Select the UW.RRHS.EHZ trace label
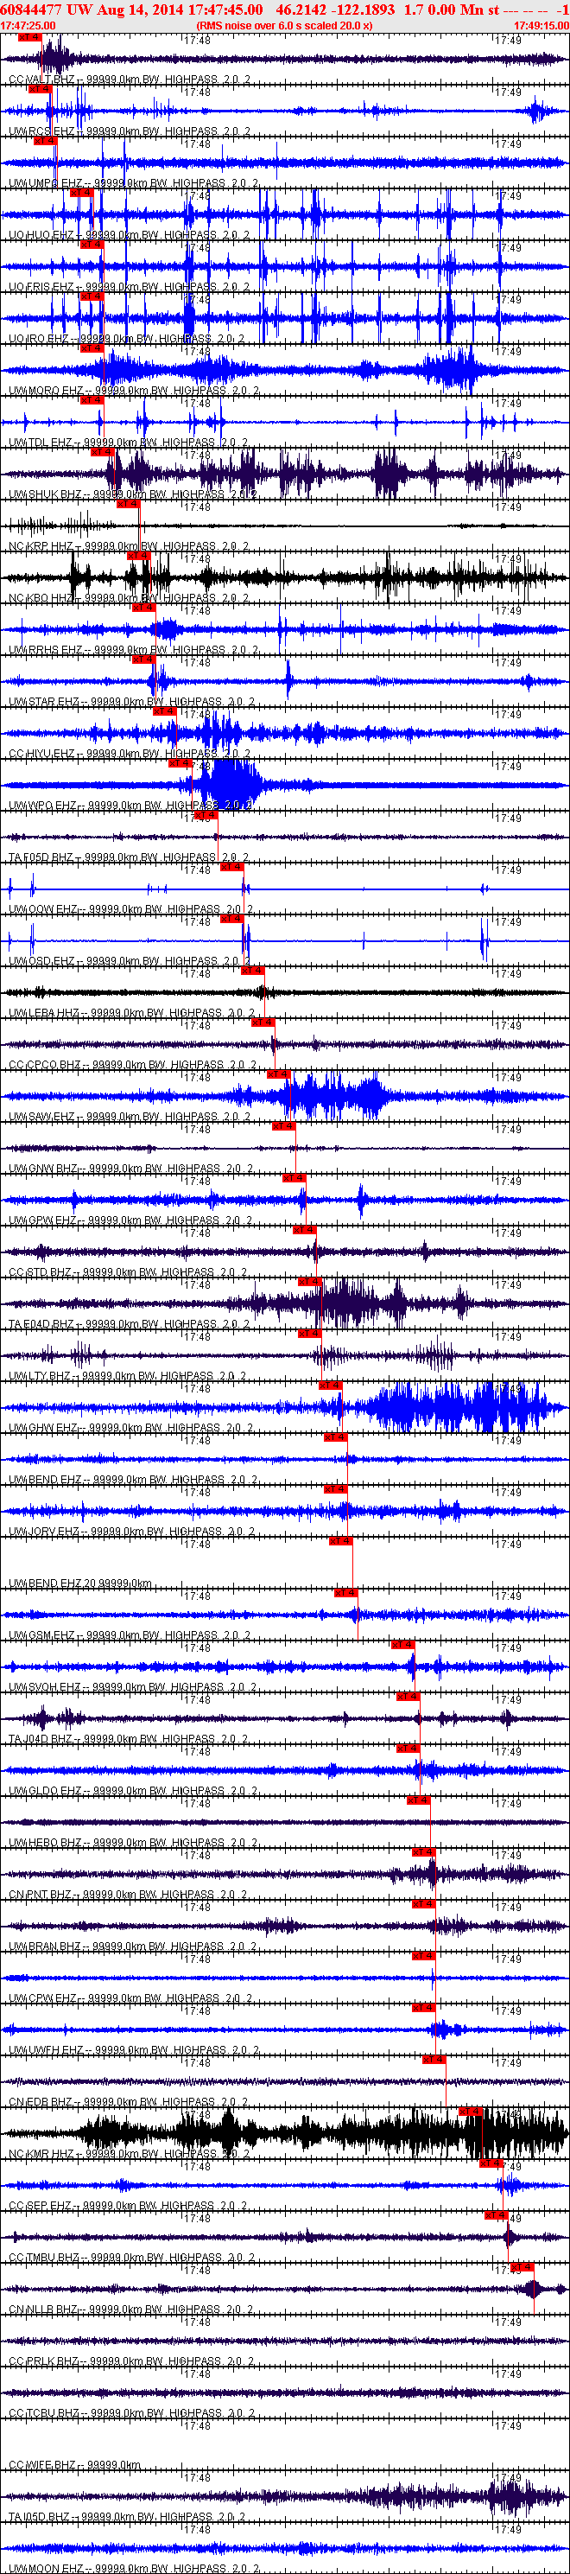Screen dimensions: 570x2574 (x=134, y=651)
